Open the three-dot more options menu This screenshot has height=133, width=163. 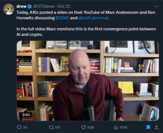click(156, 6)
